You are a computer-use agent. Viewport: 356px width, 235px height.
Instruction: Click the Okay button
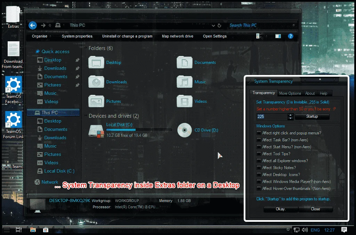pos(281,209)
